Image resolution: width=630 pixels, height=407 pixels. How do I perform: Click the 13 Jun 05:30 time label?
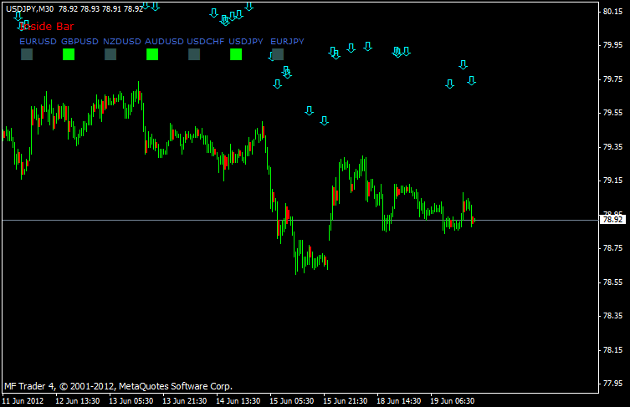coord(131,400)
